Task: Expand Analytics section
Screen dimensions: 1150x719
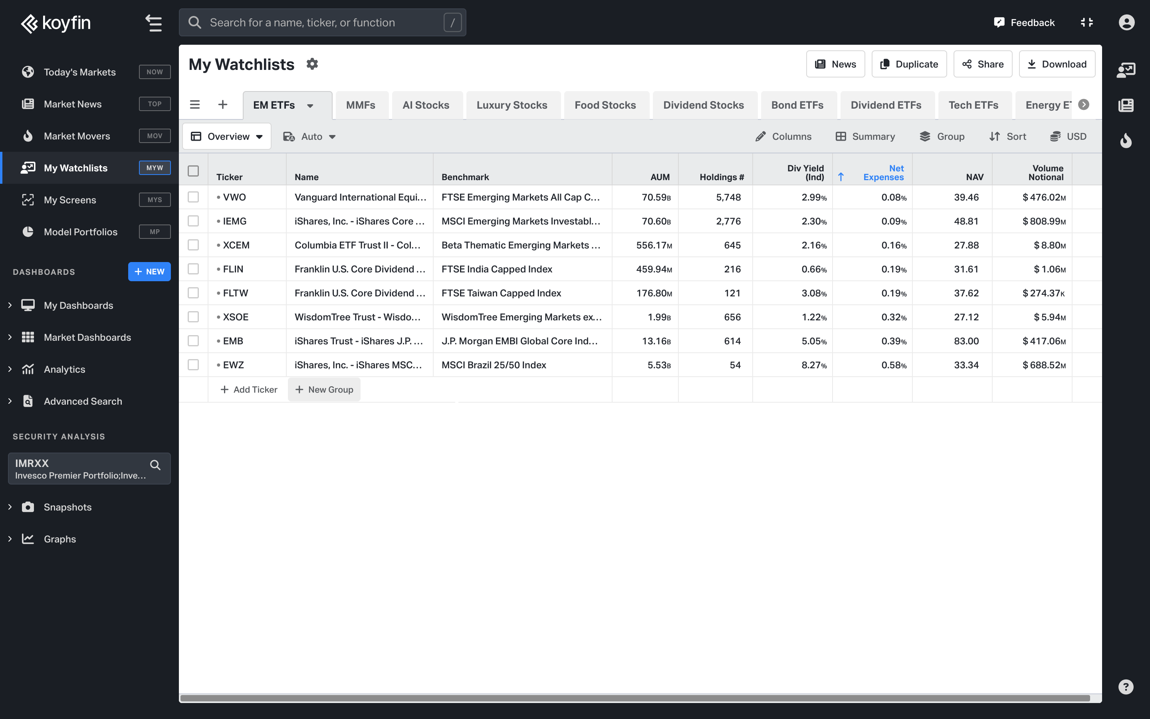Action: click(x=10, y=369)
